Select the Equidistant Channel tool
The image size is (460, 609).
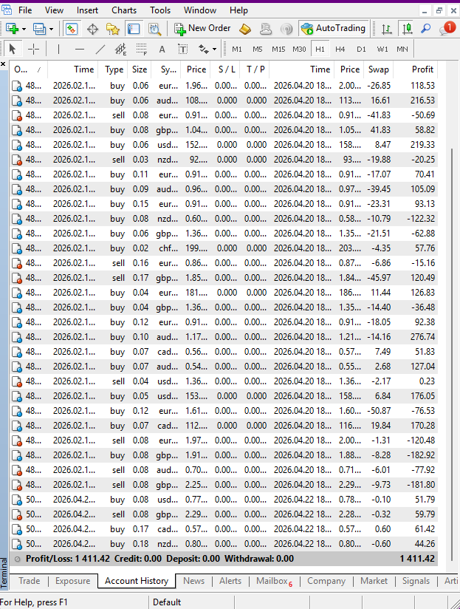120,49
